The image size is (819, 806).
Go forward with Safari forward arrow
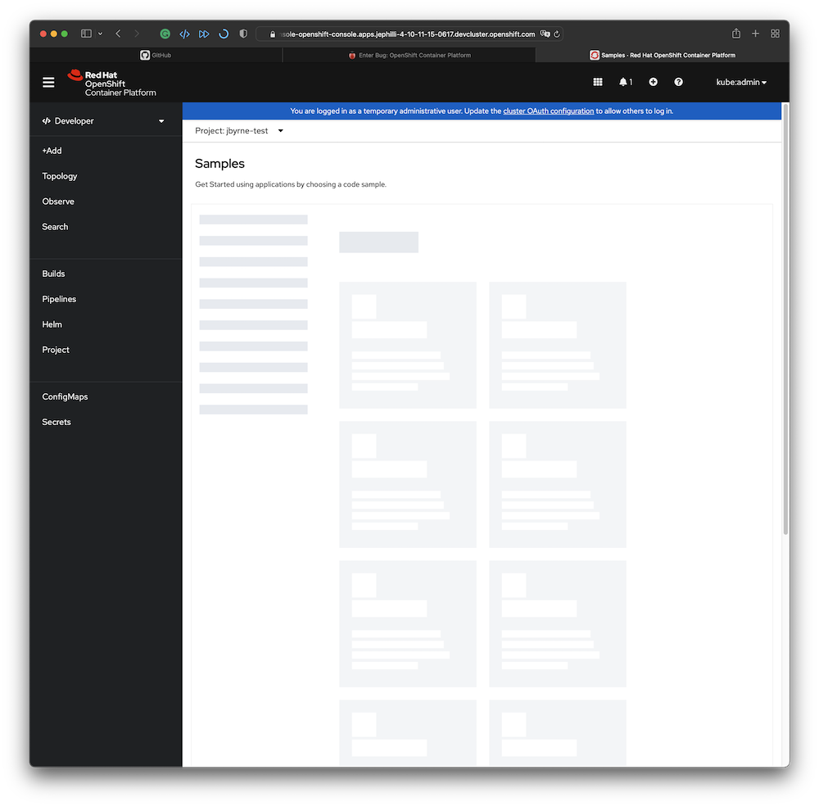pos(137,34)
